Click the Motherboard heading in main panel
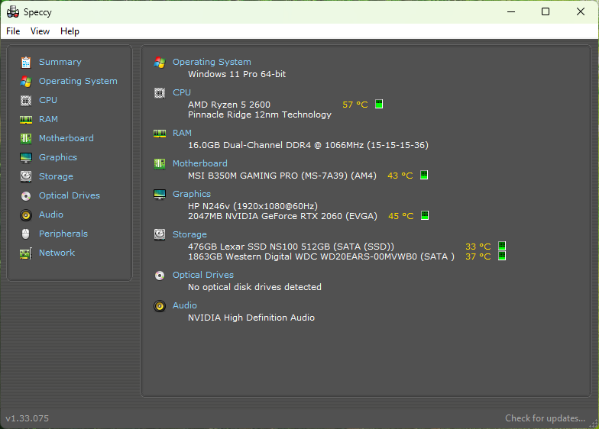The width and height of the screenshot is (599, 429). (x=199, y=163)
